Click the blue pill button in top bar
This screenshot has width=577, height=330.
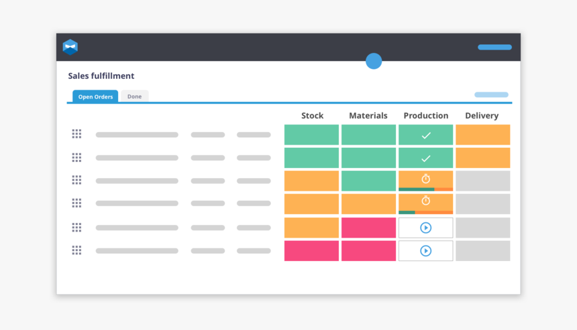pos(494,48)
